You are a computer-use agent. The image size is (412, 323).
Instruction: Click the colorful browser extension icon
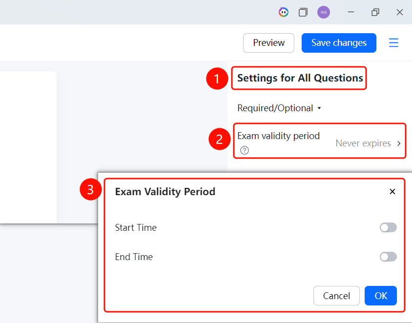tap(283, 12)
